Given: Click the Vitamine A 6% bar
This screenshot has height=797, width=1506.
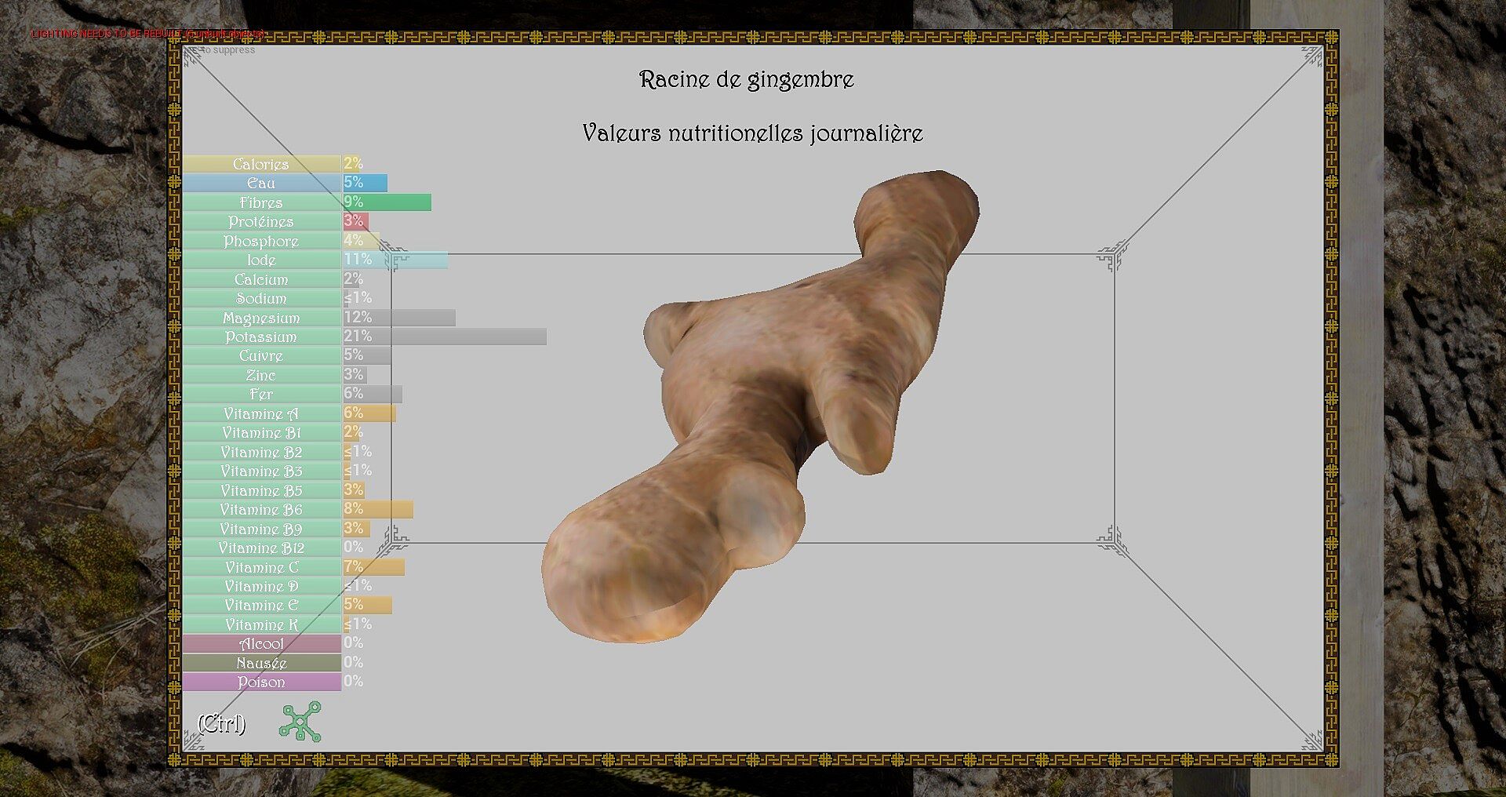Looking at the screenshot, I should tap(369, 413).
